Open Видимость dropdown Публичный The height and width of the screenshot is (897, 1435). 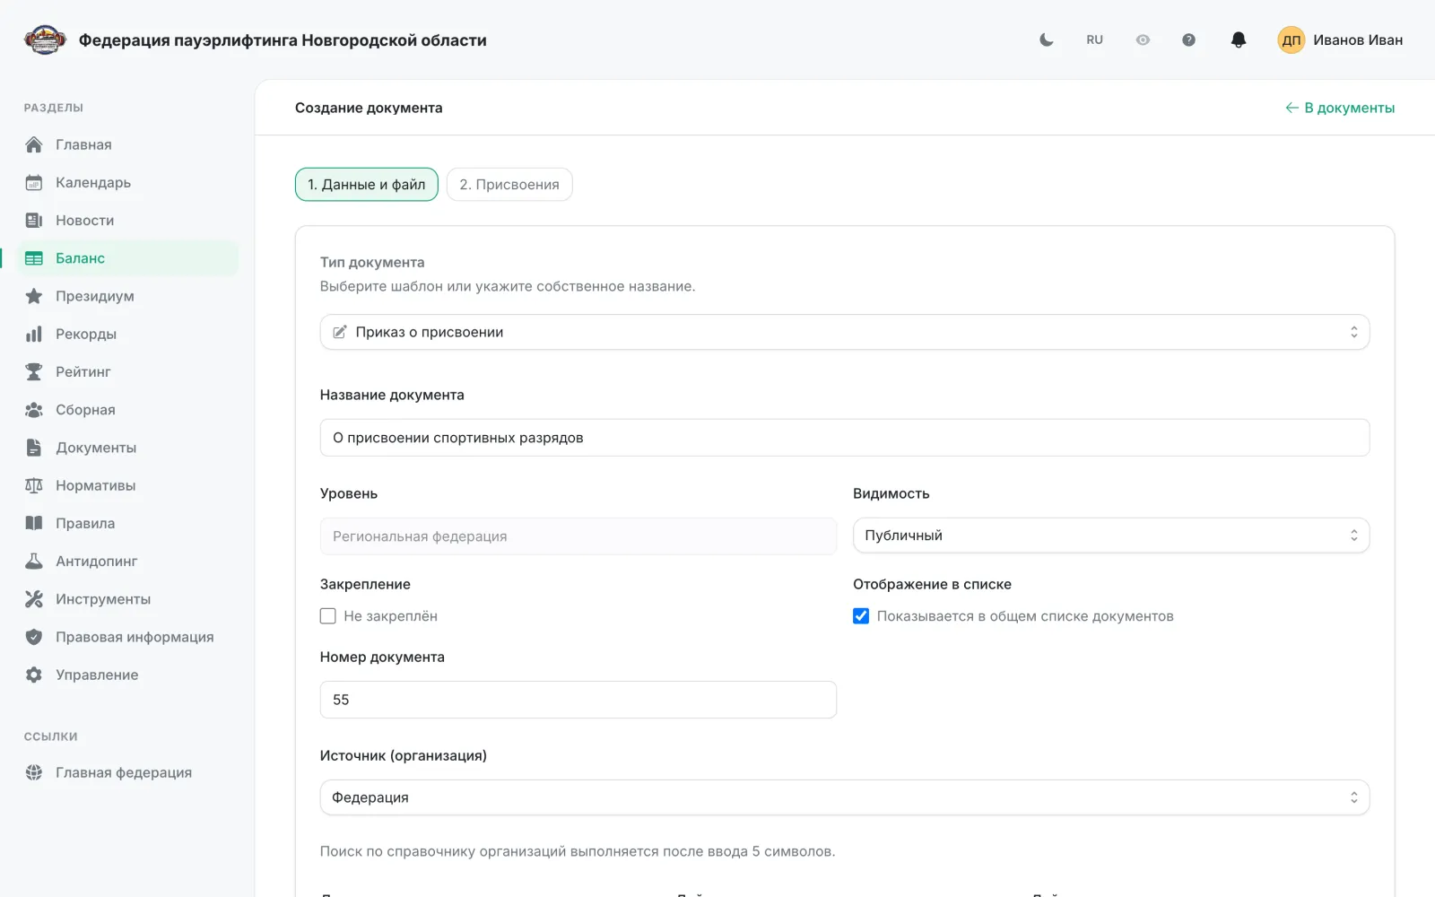1111,536
